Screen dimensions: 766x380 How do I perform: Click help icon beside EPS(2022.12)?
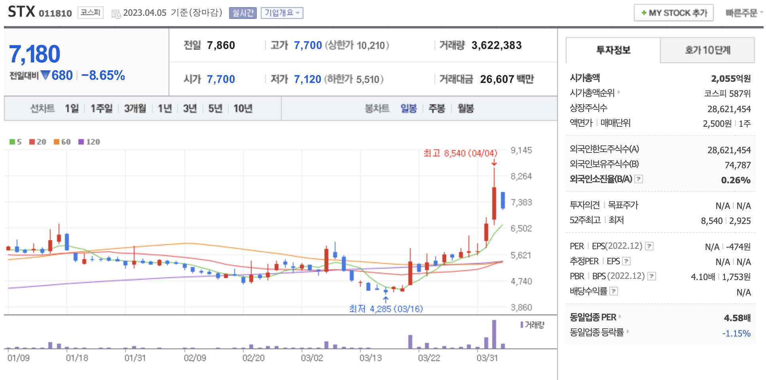pos(649,246)
